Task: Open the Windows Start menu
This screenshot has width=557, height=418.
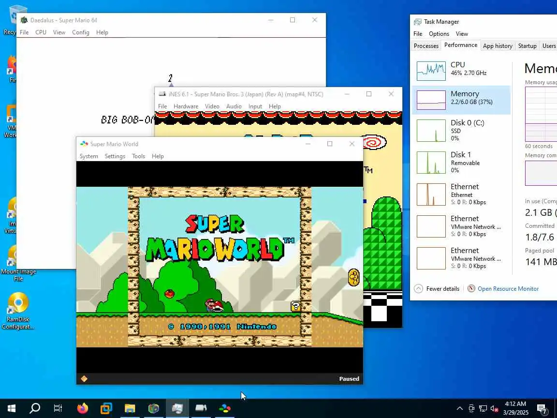Action: tap(12, 408)
